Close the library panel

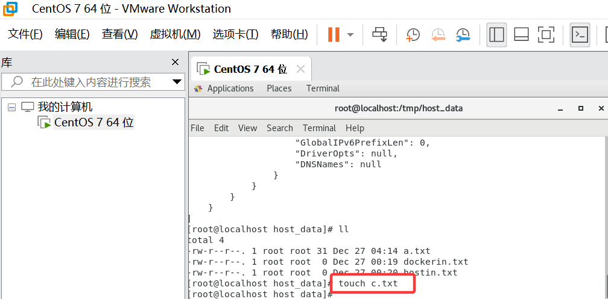(176, 62)
